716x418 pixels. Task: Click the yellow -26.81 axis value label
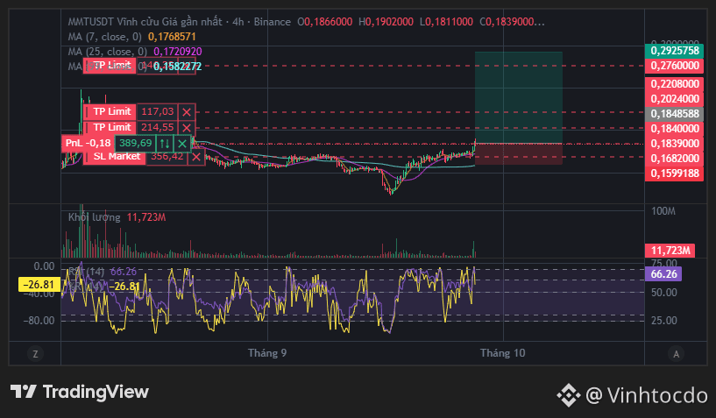pyautogui.click(x=39, y=285)
